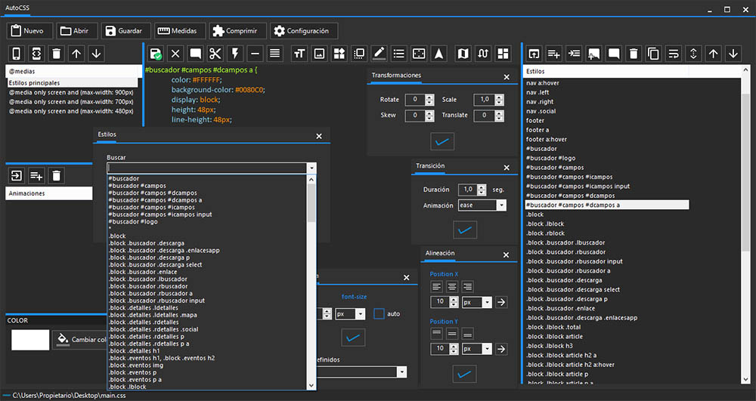The width and height of the screenshot is (756, 401).
Task: Select right alignment under Position X
Action: point(467,287)
